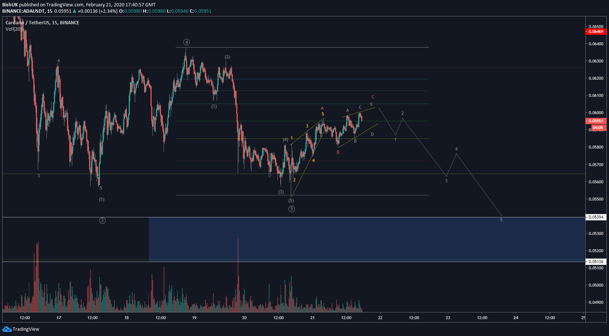Click the date 20 on time axis
Viewport: 609px width, 336px height.
[244, 318]
